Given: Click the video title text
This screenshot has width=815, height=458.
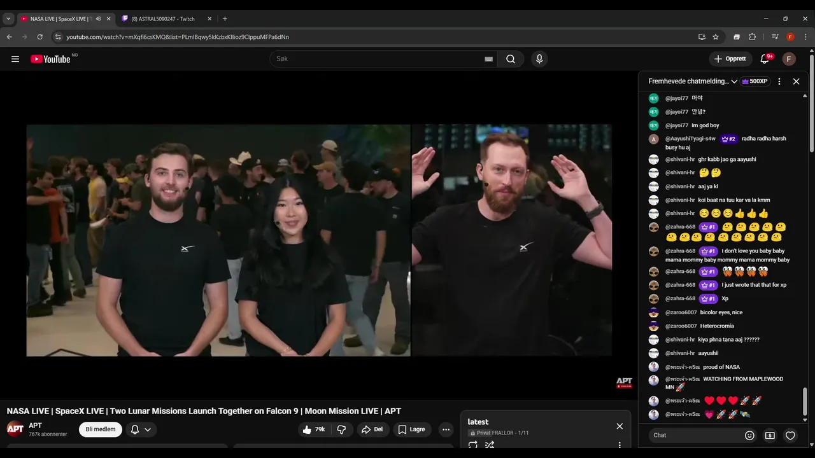Looking at the screenshot, I should pos(204,411).
